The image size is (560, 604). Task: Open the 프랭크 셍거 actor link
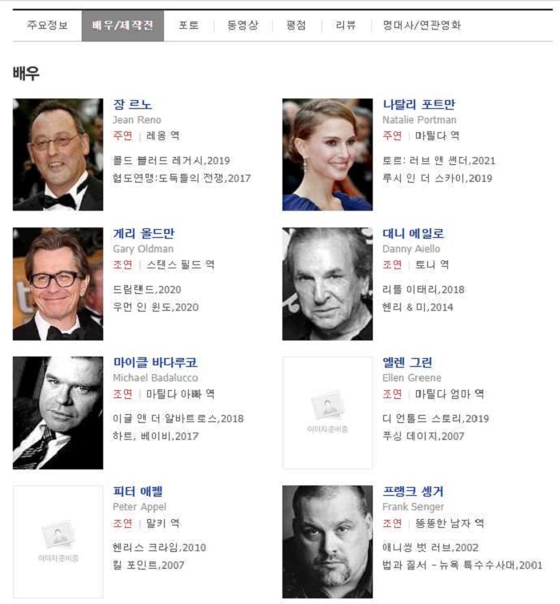(x=413, y=492)
